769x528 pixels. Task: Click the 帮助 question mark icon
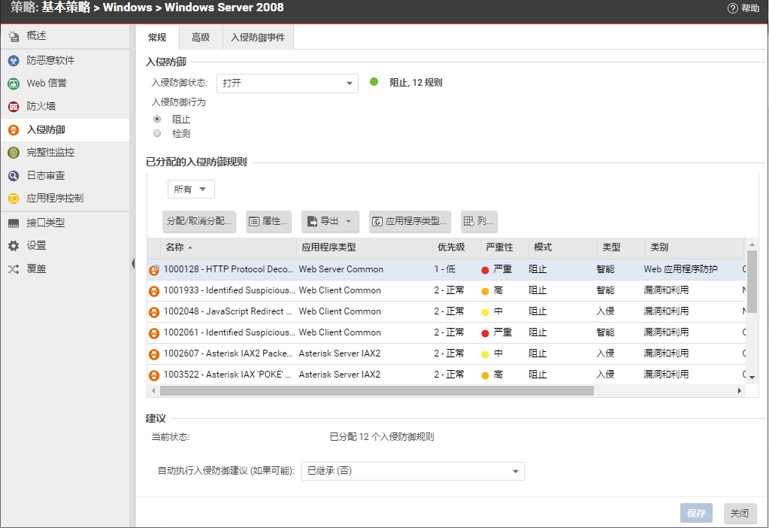[x=733, y=8]
